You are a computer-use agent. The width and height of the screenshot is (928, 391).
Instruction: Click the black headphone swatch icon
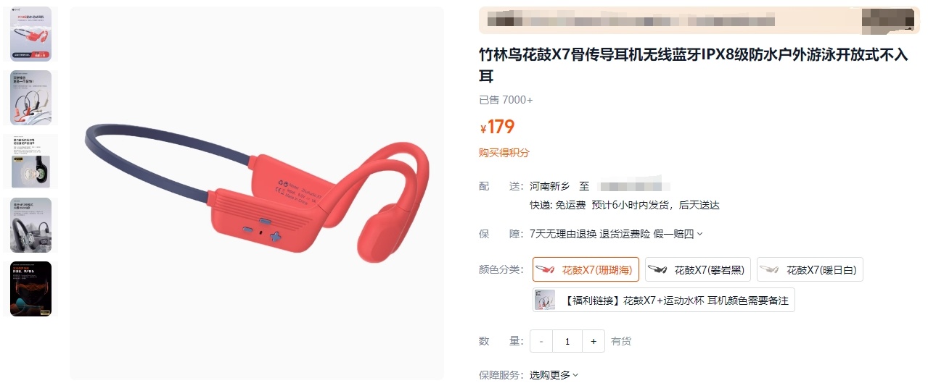[657, 270]
